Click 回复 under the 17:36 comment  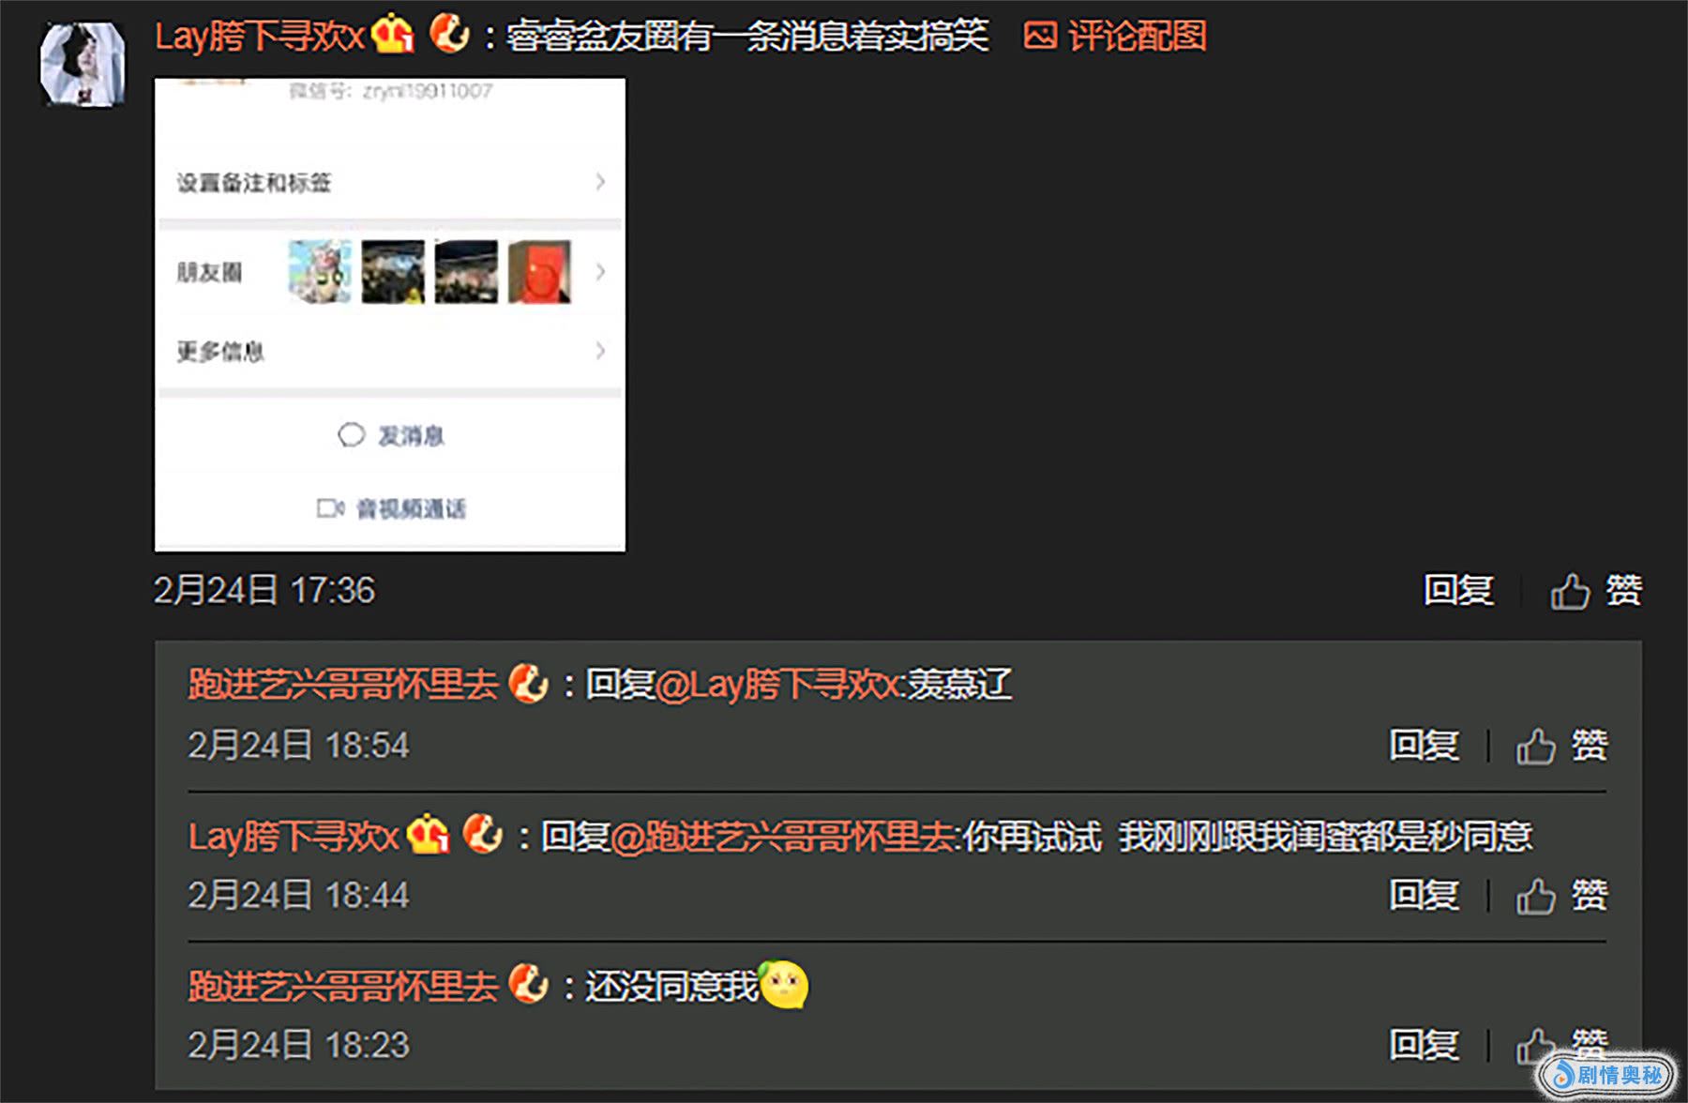pyautogui.click(x=1458, y=591)
